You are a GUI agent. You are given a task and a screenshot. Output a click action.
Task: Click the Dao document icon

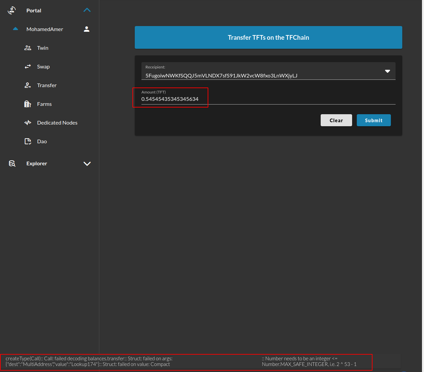[x=28, y=141]
